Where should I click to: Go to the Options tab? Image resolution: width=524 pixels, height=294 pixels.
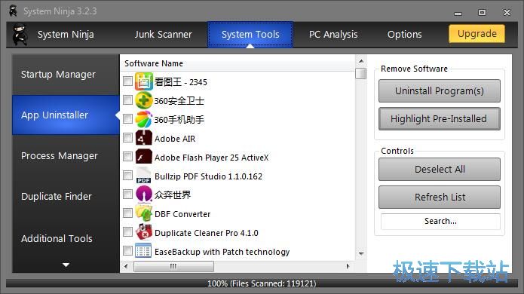404,35
